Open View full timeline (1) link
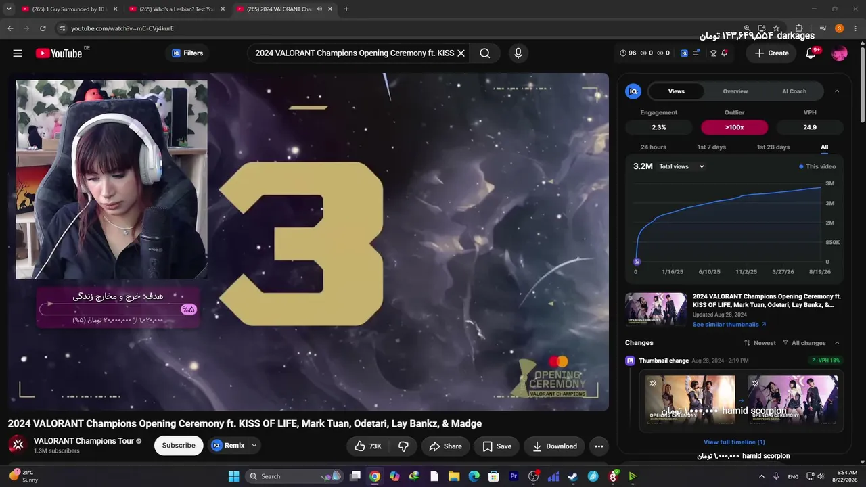This screenshot has height=487, width=866. click(734, 442)
